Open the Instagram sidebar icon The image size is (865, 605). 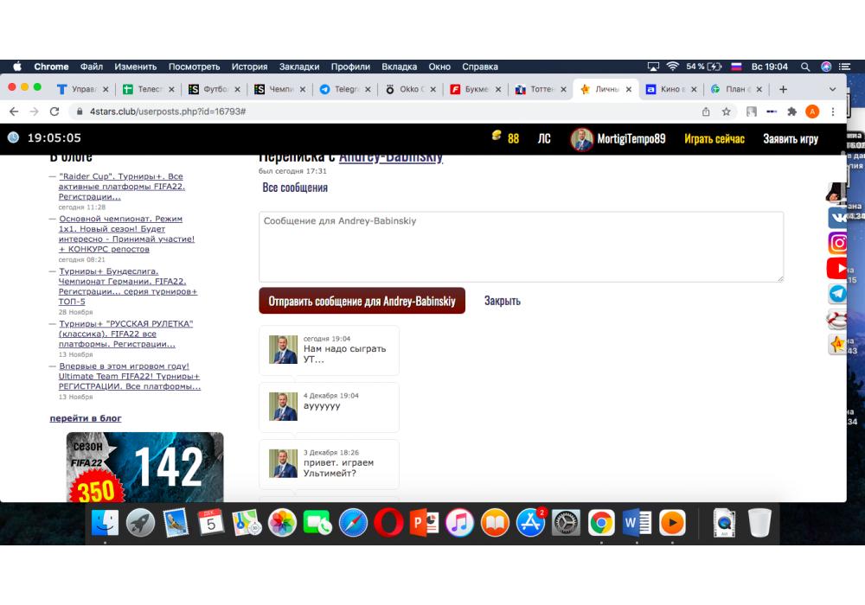coord(837,243)
